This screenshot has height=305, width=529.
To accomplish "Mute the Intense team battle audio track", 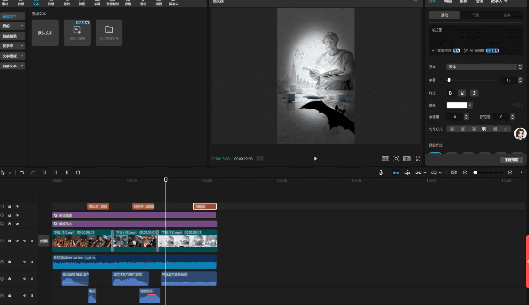I will click(x=24, y=261).
